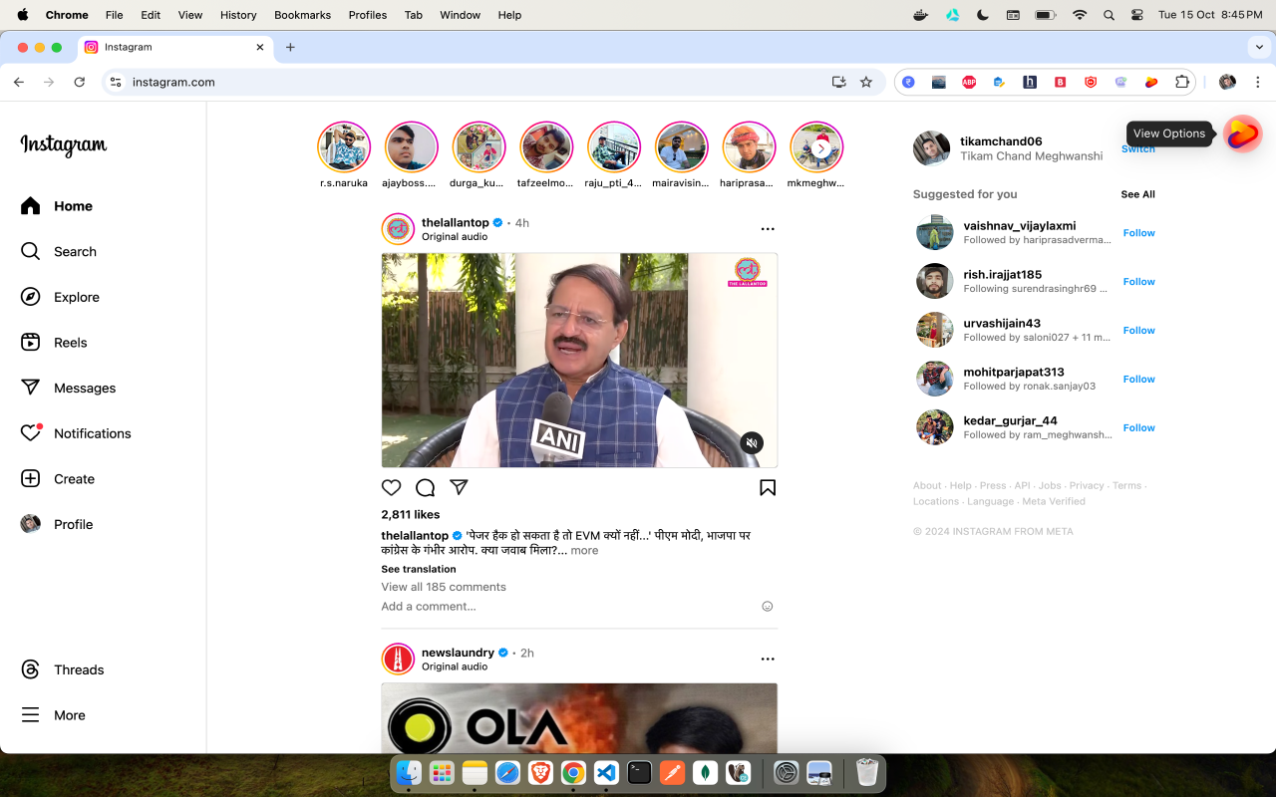Open r.s.naruka's story

click(x=343, y=145)
